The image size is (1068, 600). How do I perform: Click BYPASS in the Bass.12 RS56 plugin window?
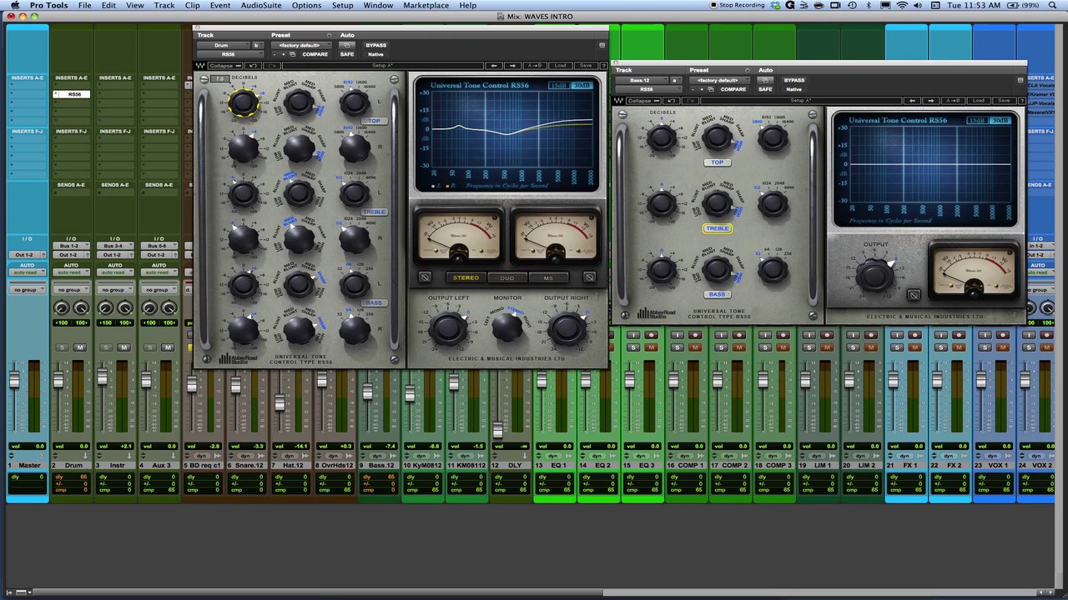coord(794,80)
